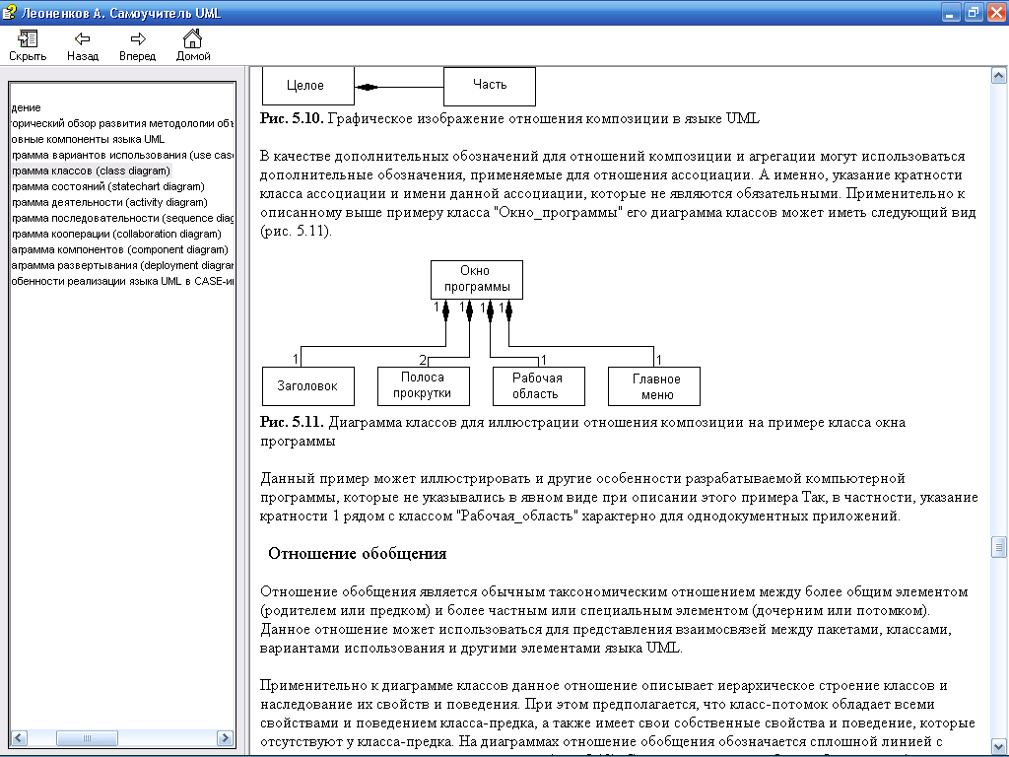
Task: Click the Скрыть (Hide) toolbar icon
Action: click(x=28, y=45)
